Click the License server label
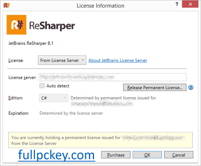 point(23,77)
